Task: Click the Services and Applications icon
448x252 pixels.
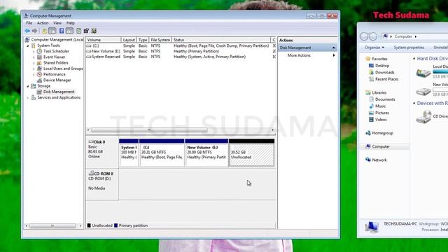Action: pos(34,97)
